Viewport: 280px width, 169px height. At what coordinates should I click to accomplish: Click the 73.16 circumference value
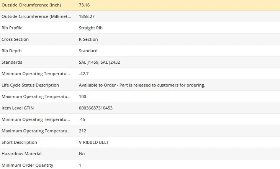pos(84,5)
